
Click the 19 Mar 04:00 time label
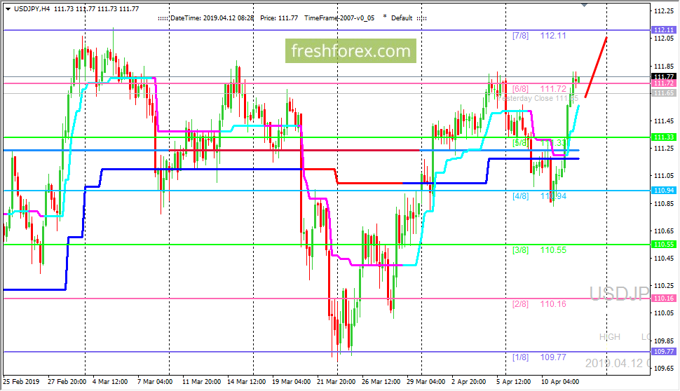[291, 382]
